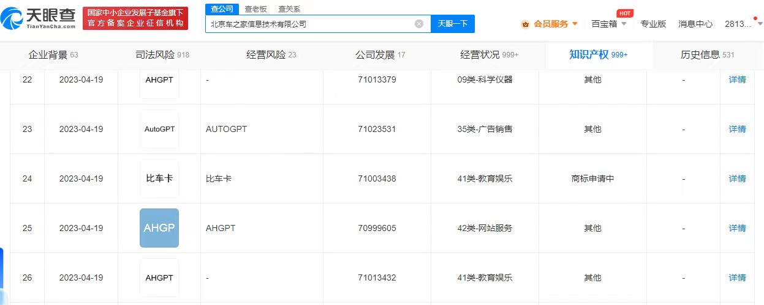
Task: Click 详情 for row 26 trademark
Action: click(737, 277)
